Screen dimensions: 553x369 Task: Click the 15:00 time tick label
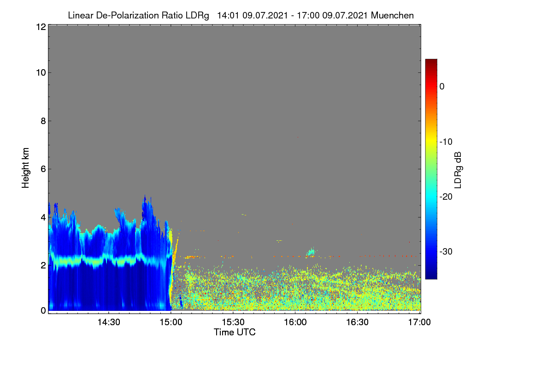[171, 322]
